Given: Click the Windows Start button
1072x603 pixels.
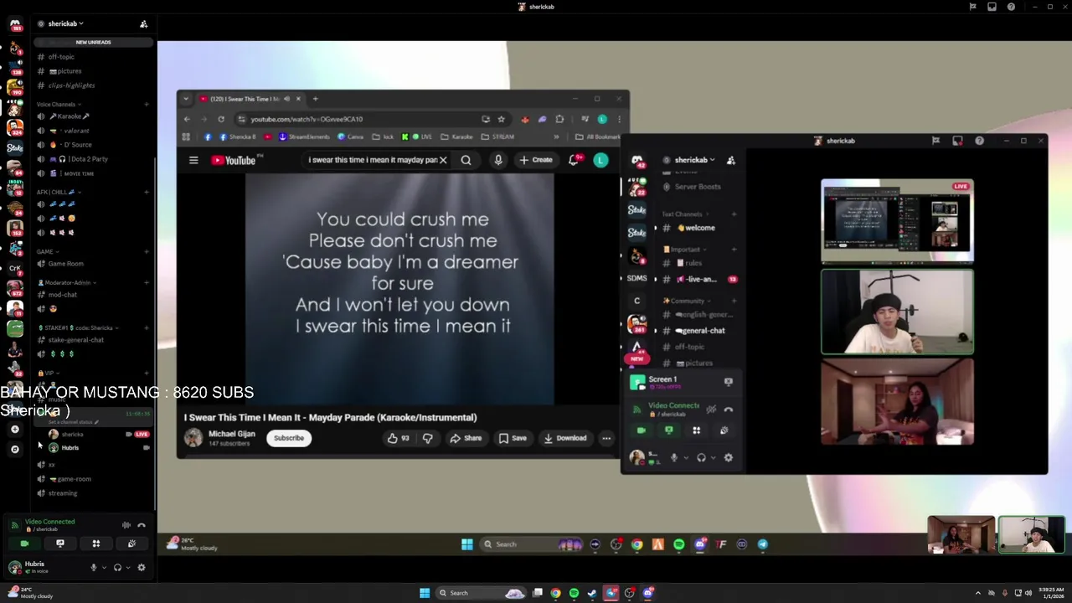Looking at the screenshot, I should pyautogui.click(x=425, y=593).
